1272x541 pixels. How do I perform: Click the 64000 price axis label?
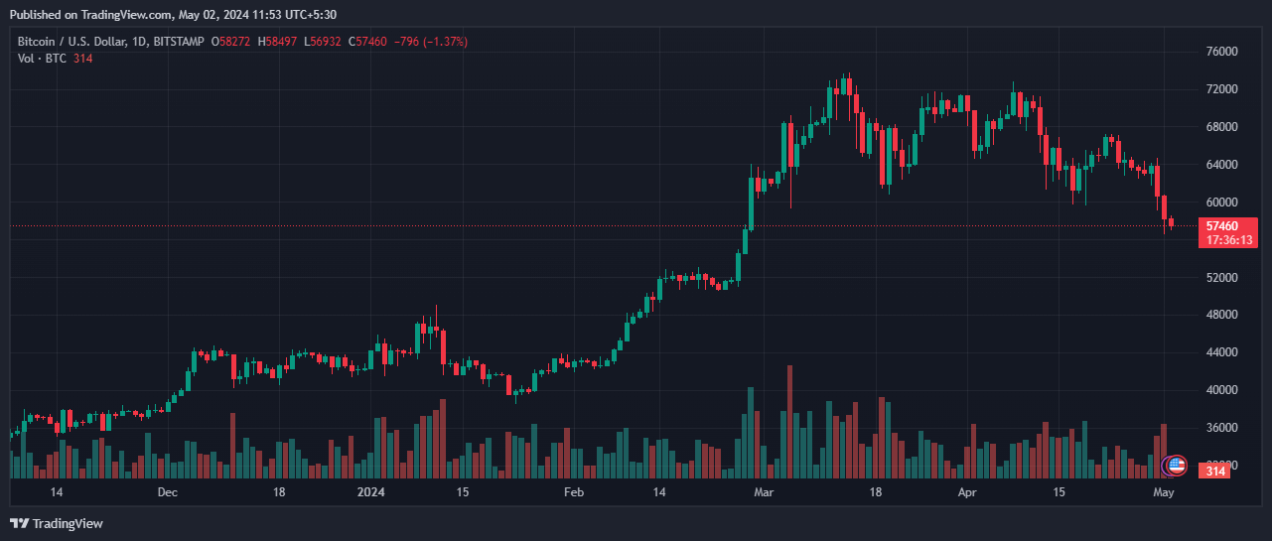pyautogui.click(x=1220, y=165)
